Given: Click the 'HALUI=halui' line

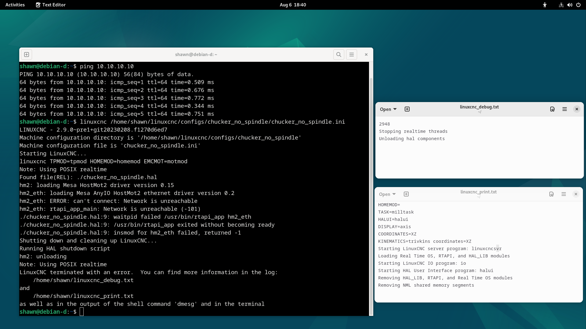Looking at the screenshot, I should pos(393,219).
